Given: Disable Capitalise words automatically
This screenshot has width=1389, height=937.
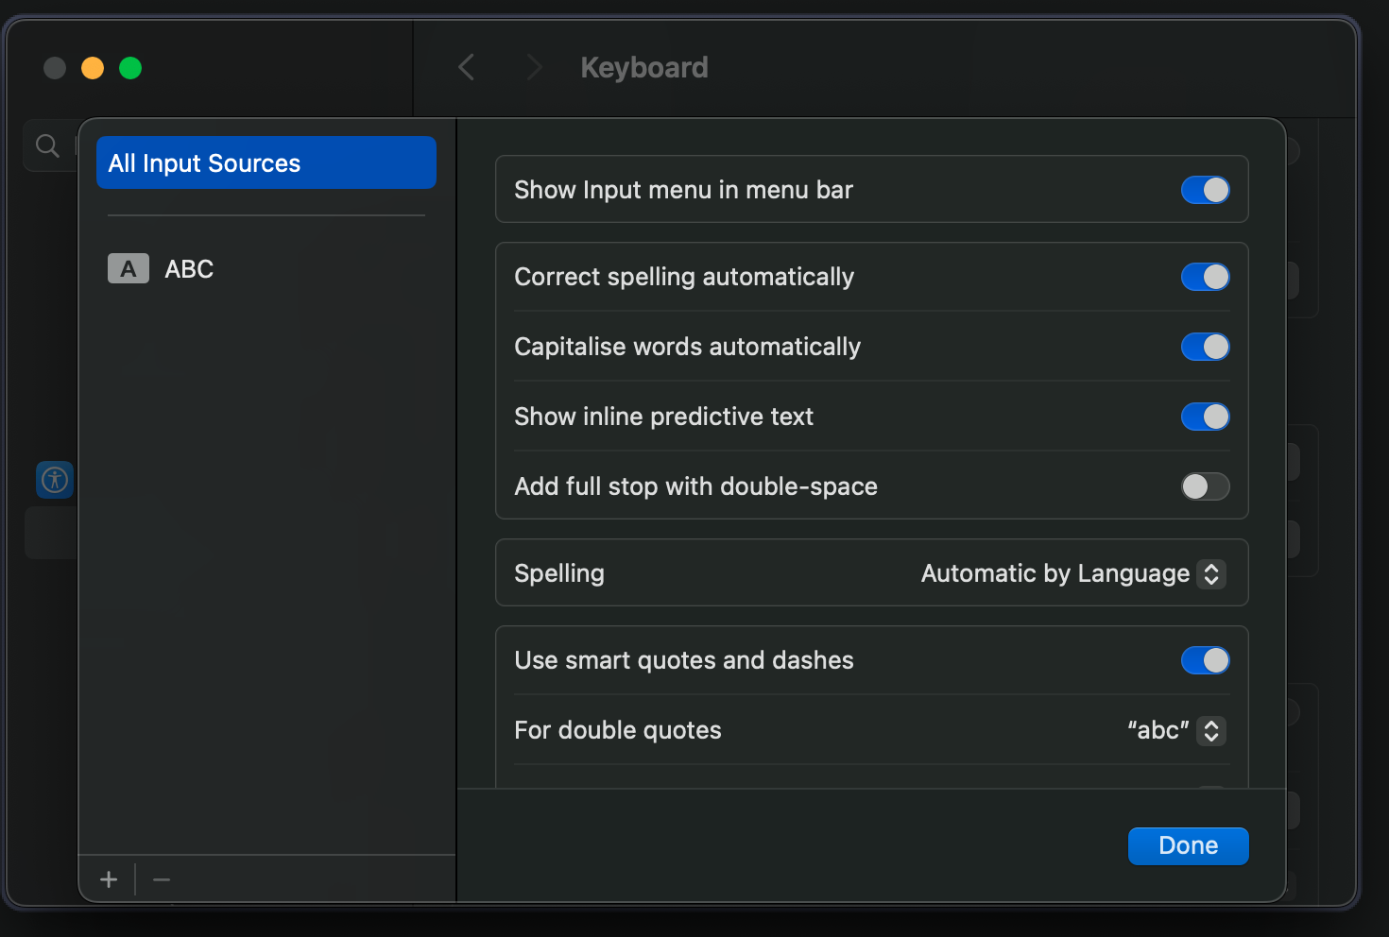Looking at the screenshot, I should (x=1205, y=347).
